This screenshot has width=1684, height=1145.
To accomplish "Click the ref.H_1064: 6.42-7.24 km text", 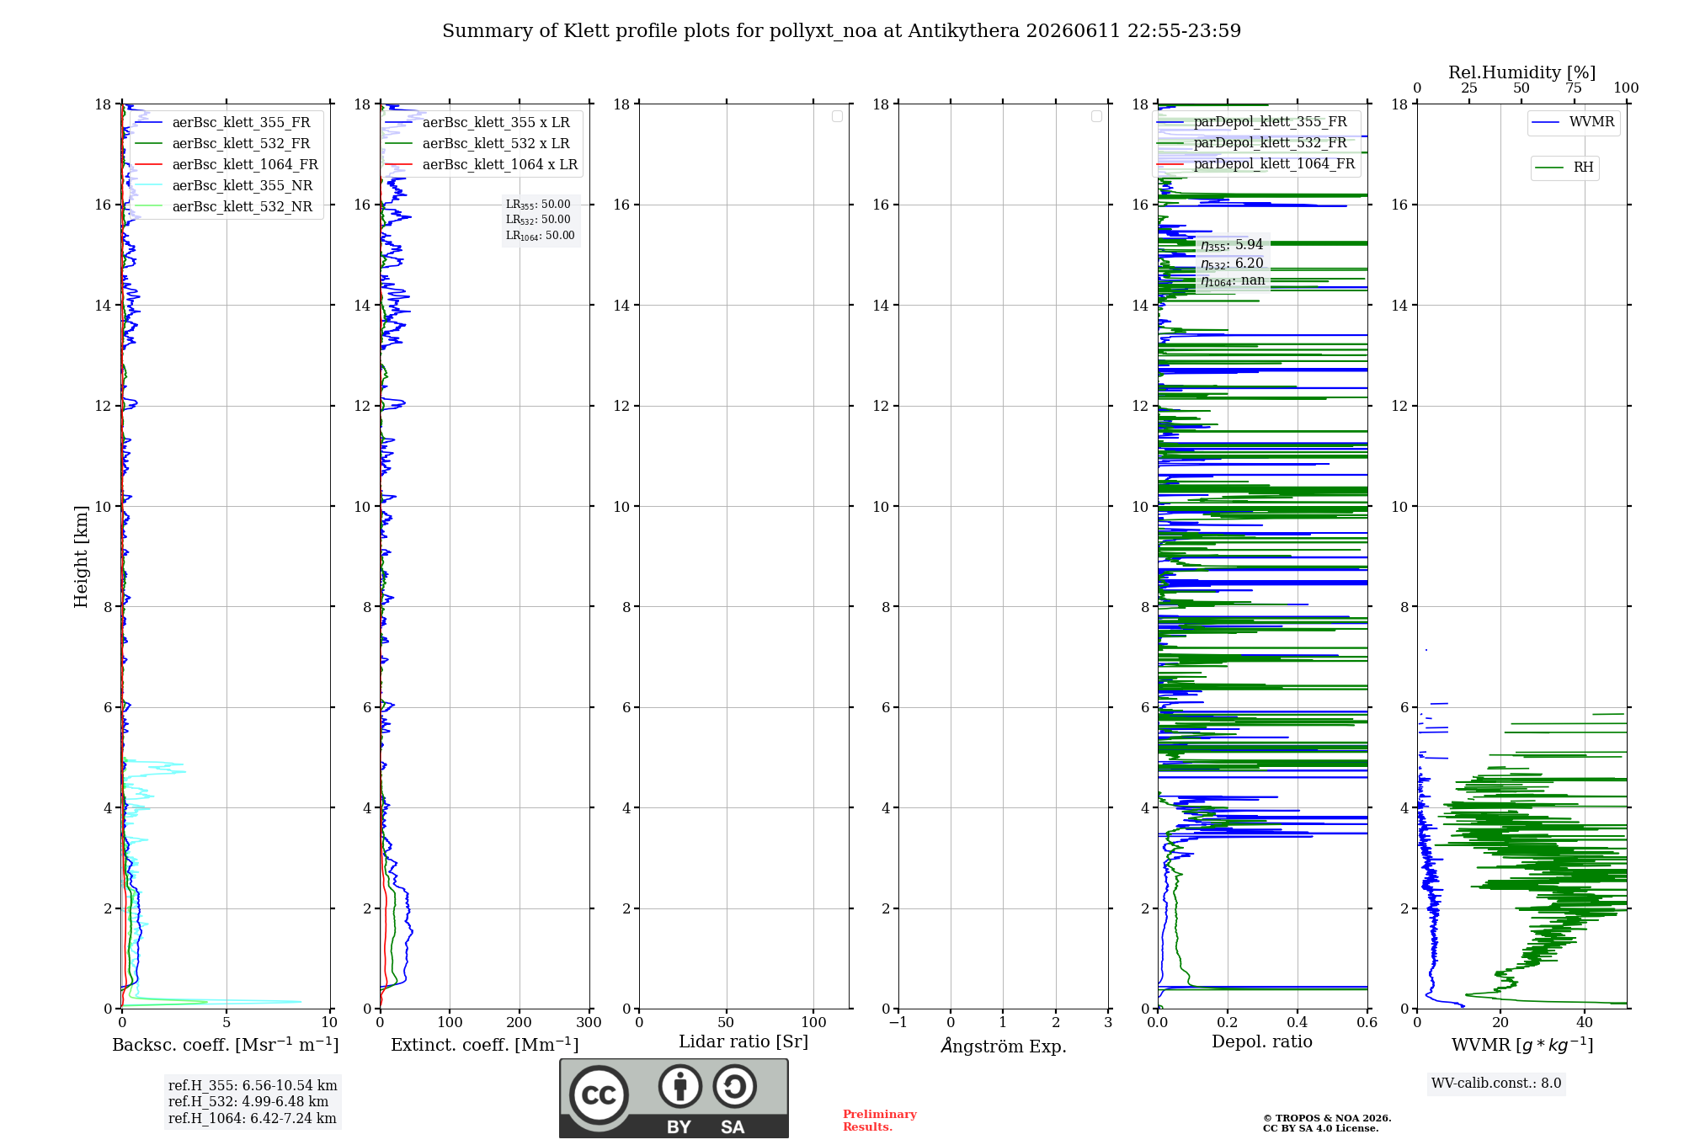I will click(253, 1119).
